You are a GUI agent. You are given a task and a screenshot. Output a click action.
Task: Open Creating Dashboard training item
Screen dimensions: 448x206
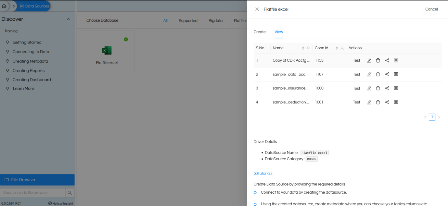click(x=32, y=80)
